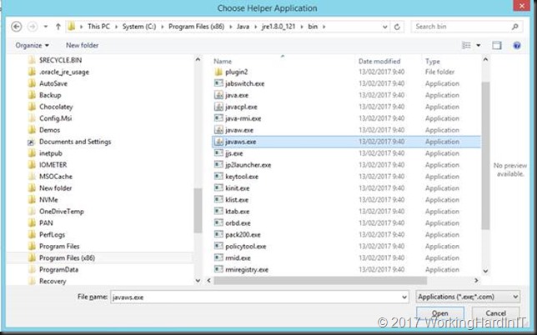Select the IOMETER folder in tree
The image size is (537, 335).
pyautogui.click(x=53, y=165)
